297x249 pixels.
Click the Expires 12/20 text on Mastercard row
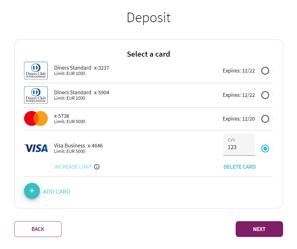[239, 119]
